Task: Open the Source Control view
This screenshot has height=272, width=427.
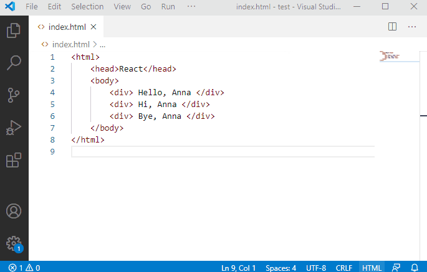Action: point(14,95)
